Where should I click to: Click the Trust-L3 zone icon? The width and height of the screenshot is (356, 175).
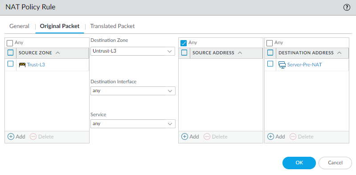click(22, 65)
